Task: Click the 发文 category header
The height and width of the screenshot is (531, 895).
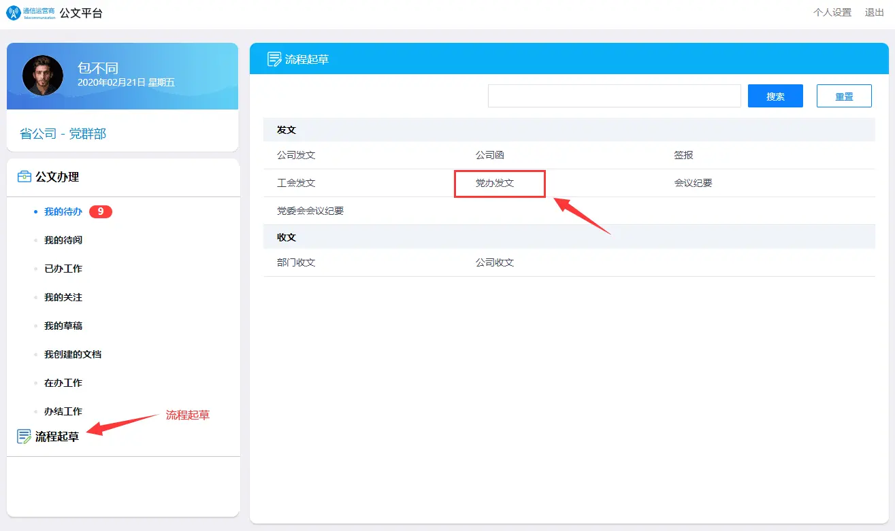Action: click(x=287, y=129)
